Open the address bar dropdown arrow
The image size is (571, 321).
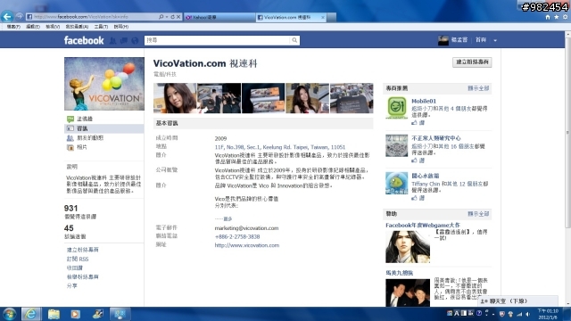point(167,17)
